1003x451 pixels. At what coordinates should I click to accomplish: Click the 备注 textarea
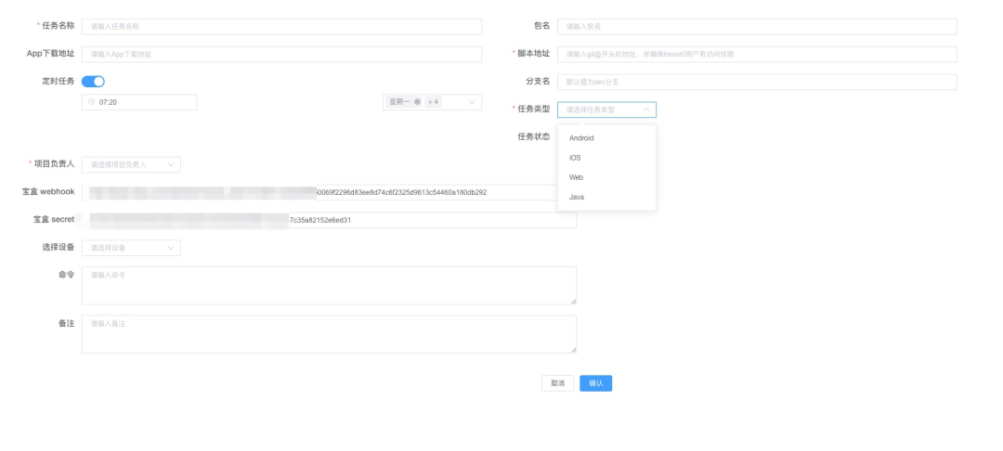click(x=329, y=334)
